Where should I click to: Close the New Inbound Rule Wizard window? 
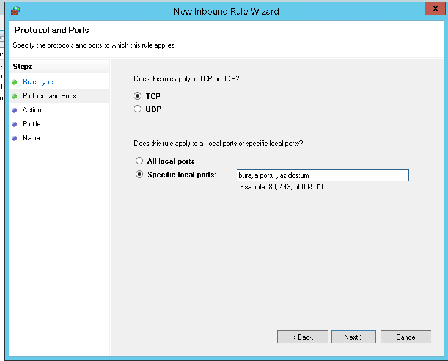(x=435, y=9)
